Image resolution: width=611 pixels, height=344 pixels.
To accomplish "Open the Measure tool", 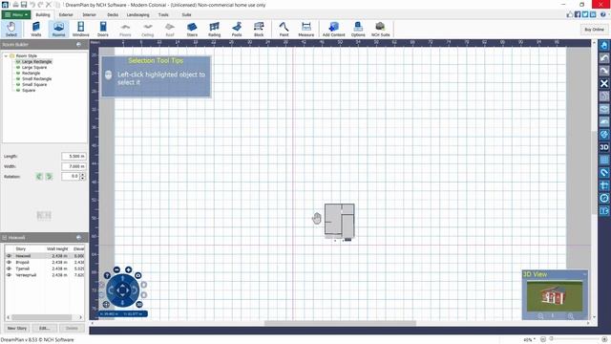I will (x=305, y=30).
